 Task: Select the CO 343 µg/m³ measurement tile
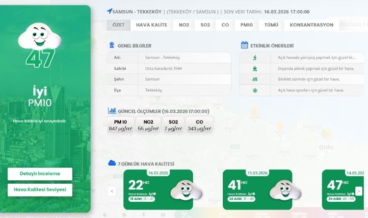199,125
